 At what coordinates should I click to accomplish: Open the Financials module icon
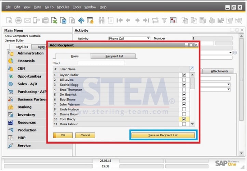(x=11, y=61)
